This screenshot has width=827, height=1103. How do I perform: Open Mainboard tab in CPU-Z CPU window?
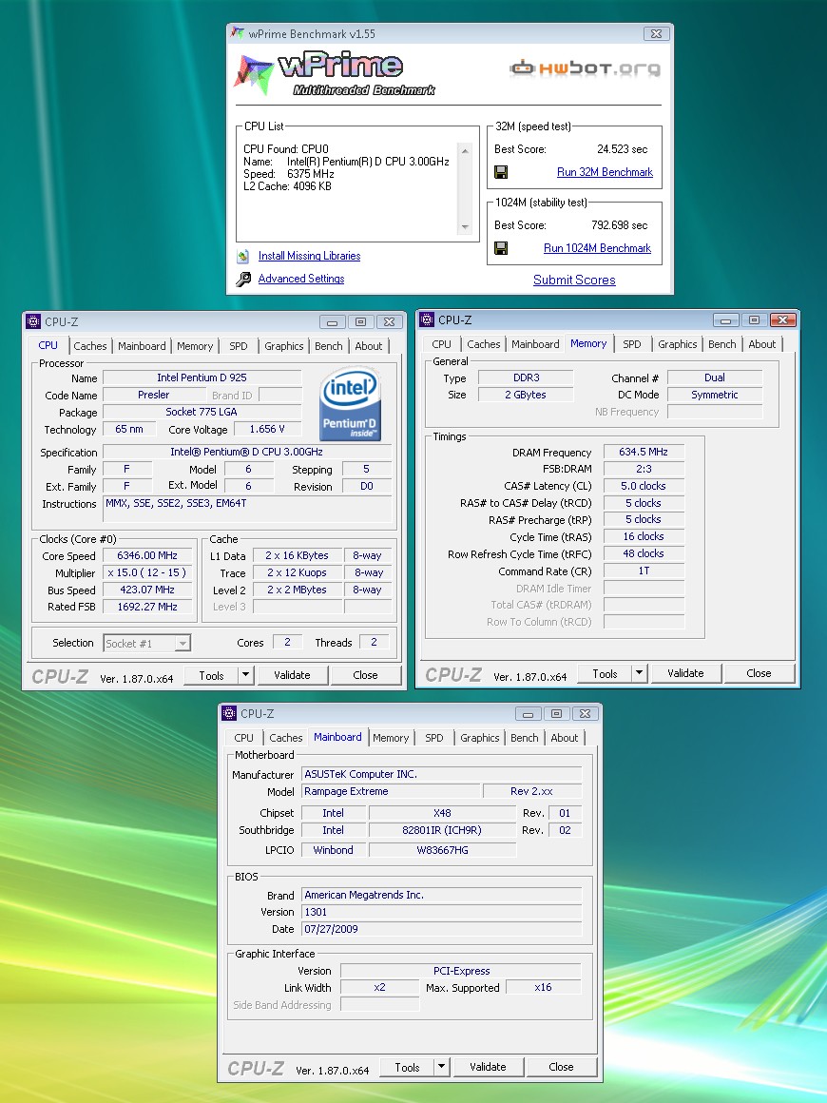point(142,346)
